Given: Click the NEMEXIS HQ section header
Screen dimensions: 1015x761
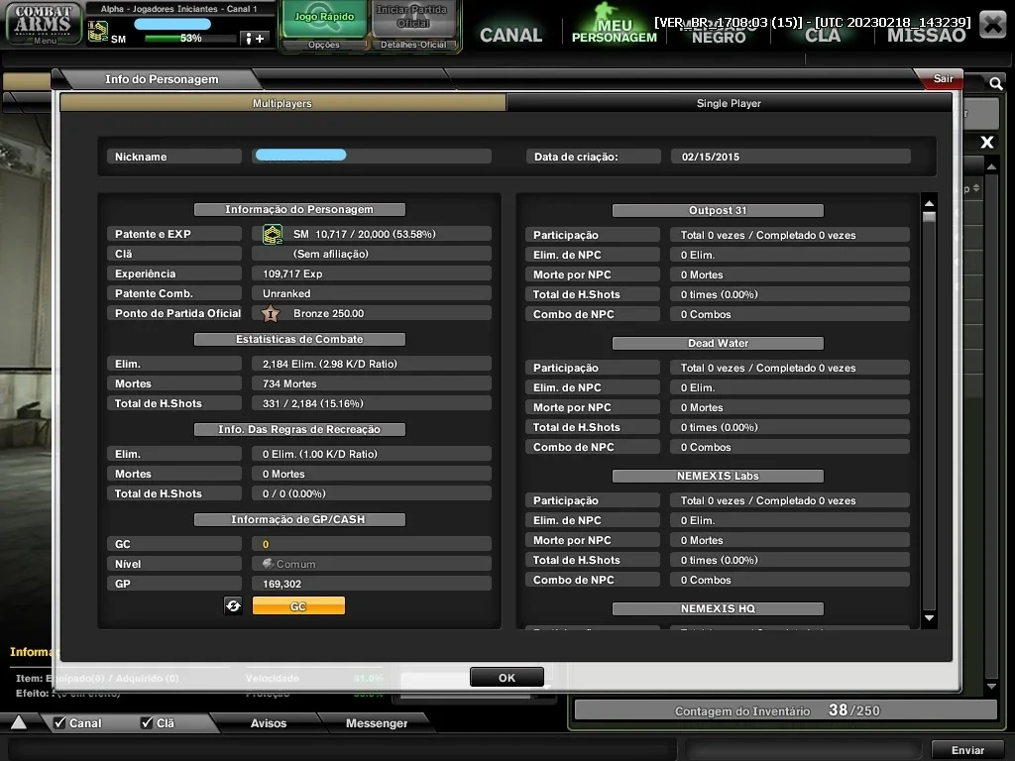Looking at the screenshot, I should pos(718,608).
